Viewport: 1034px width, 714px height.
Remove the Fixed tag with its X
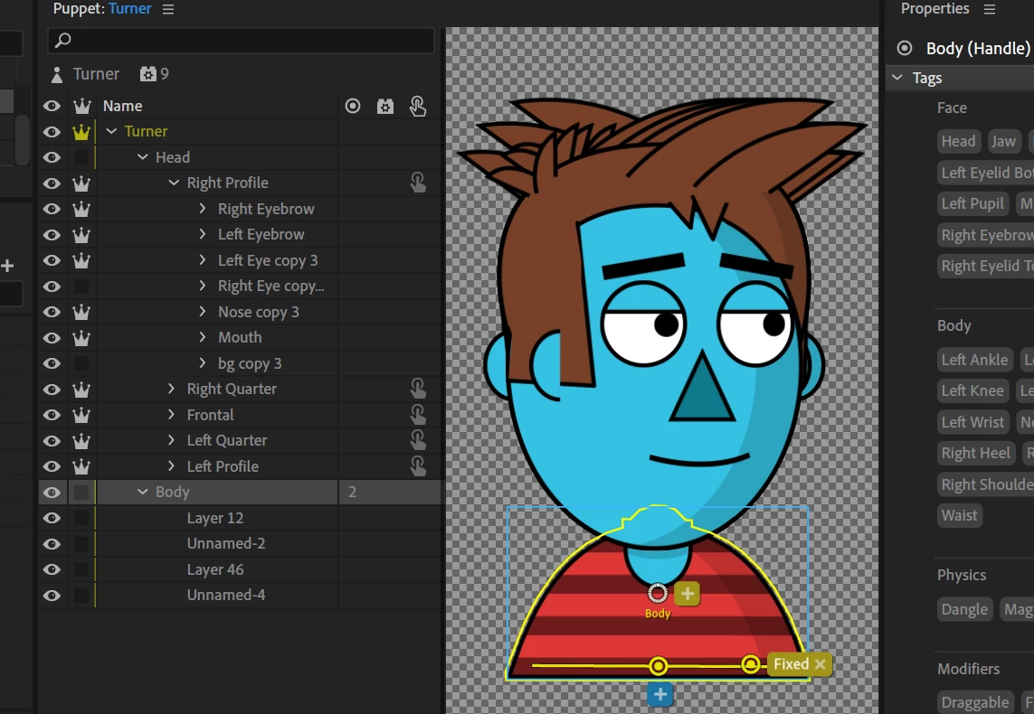pyautogui.click(x=820, y=664)
